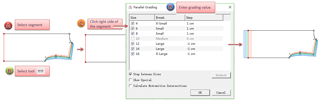Image resolution: width=320 pixels, height=105 pixels.
Task: Enable the Show Special checkbox
Action: (131, 80)
